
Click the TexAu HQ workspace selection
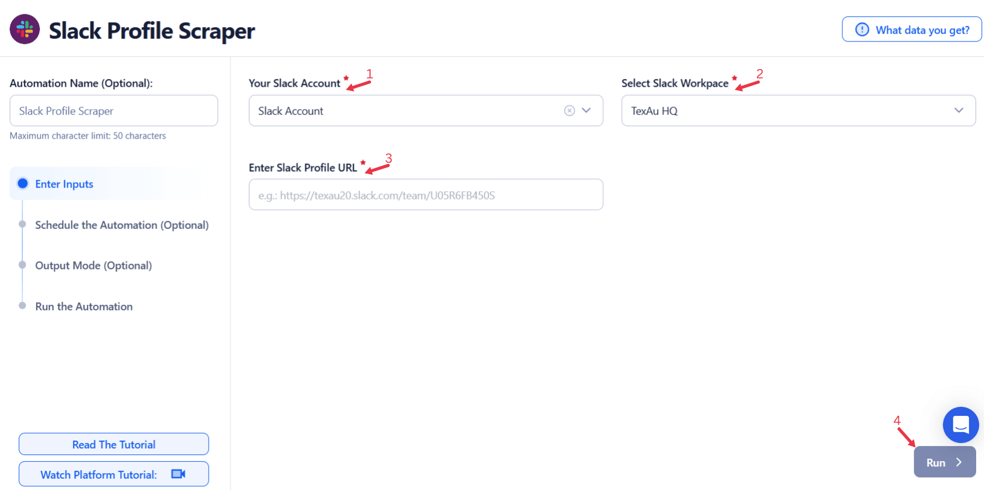655,111
